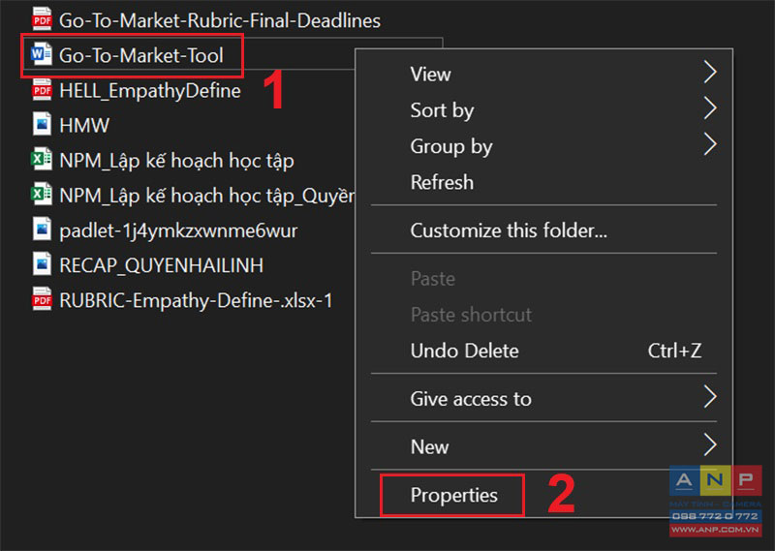
Task: Click the image icon next to HMW
Action: [42, 125]
